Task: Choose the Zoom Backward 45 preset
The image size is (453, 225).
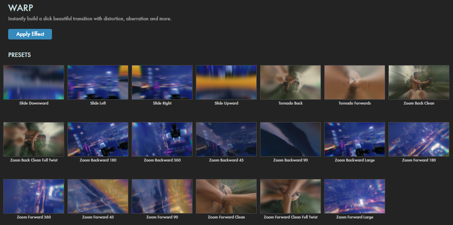Action: click(x=226, y=139)
